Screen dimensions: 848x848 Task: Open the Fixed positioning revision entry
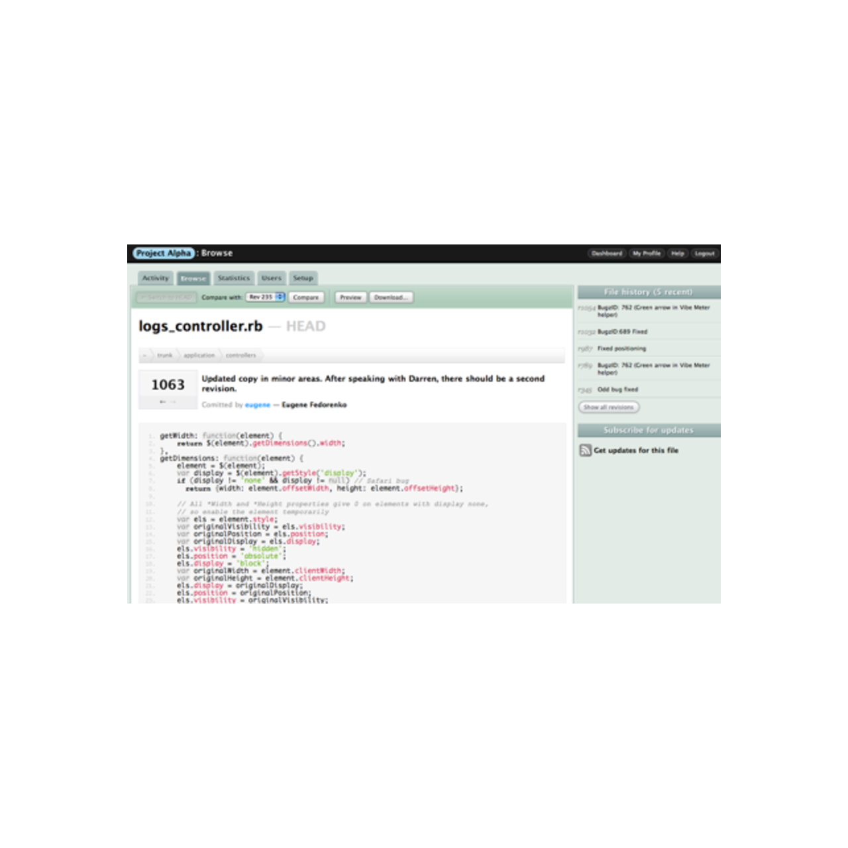tap(621, 348)
